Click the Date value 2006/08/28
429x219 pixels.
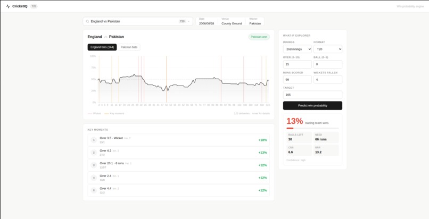[x=207, y=23]
